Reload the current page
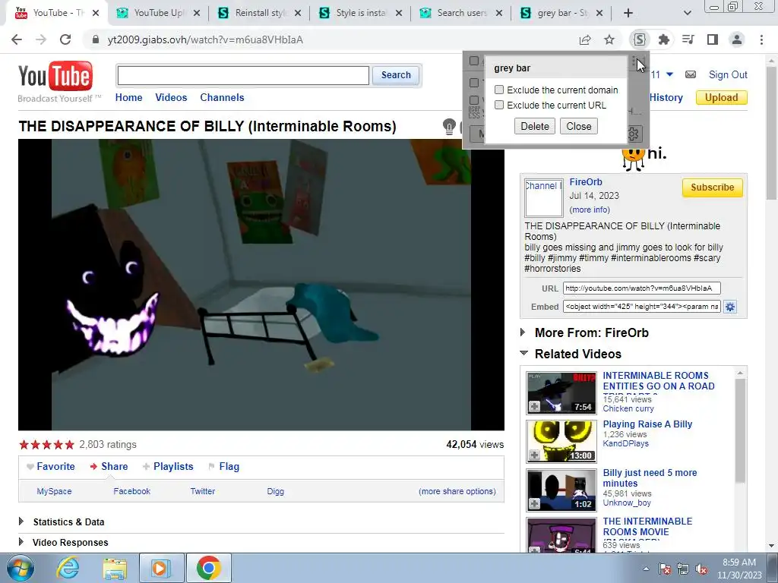 [x=65, y=39]
